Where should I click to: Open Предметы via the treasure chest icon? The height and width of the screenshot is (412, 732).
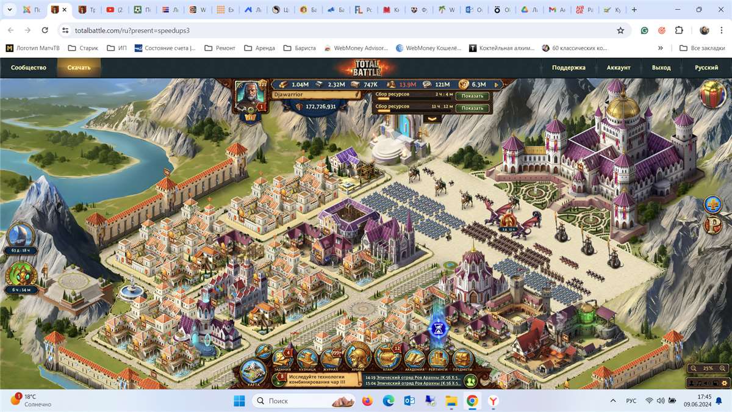(x=462, y=359)
